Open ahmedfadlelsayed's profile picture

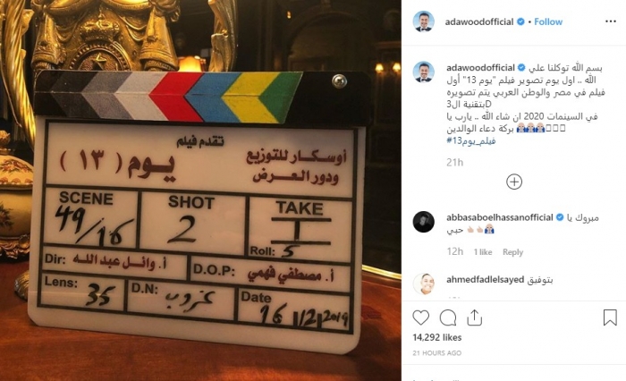423,284
